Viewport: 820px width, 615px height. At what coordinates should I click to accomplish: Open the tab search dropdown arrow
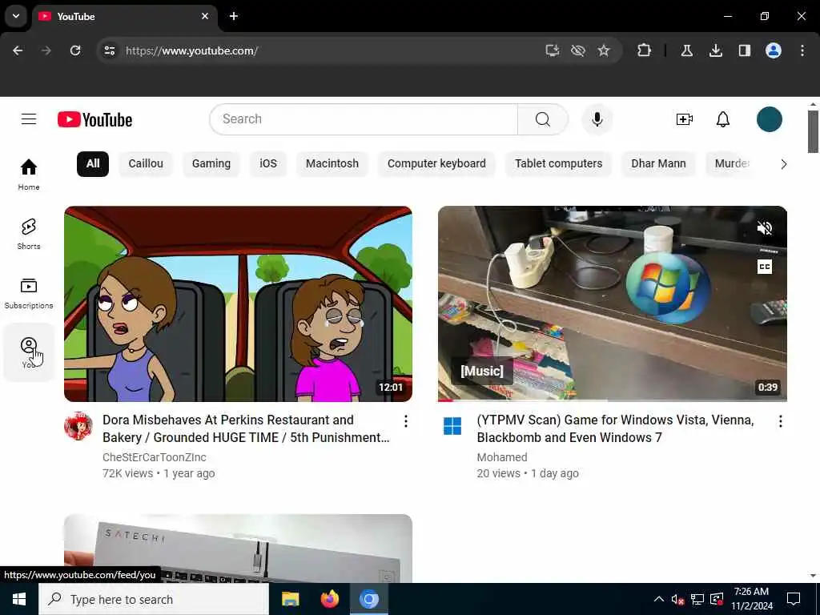(x=16, y=16)
